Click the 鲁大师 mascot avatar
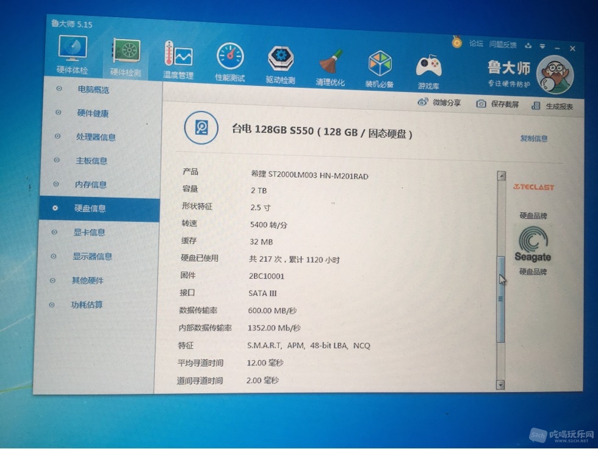 tap(555, 74)
